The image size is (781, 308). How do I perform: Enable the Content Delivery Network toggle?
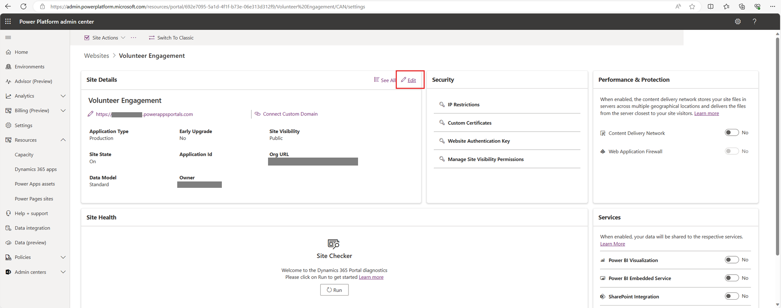732,133
